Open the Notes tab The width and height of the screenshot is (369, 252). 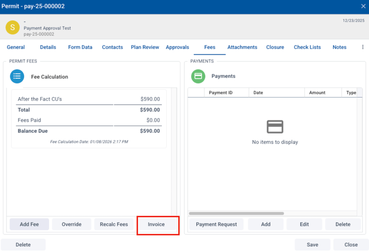tap(339, 47)
